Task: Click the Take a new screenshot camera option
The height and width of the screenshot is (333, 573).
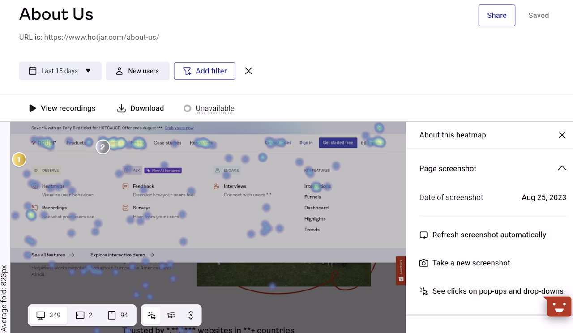Action: pyautogui.click(x=465, y=263)
